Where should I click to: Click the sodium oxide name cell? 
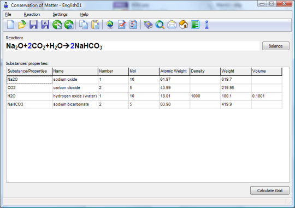click(x=75, y=80)
